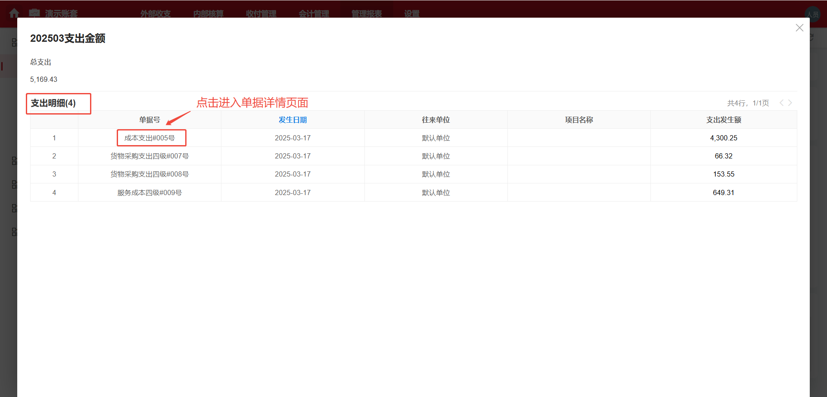Image resolution: width=827 pixels, height=397 pixels.
Task: Open the 收付管理 menu
Action: (x=261, y=13)
